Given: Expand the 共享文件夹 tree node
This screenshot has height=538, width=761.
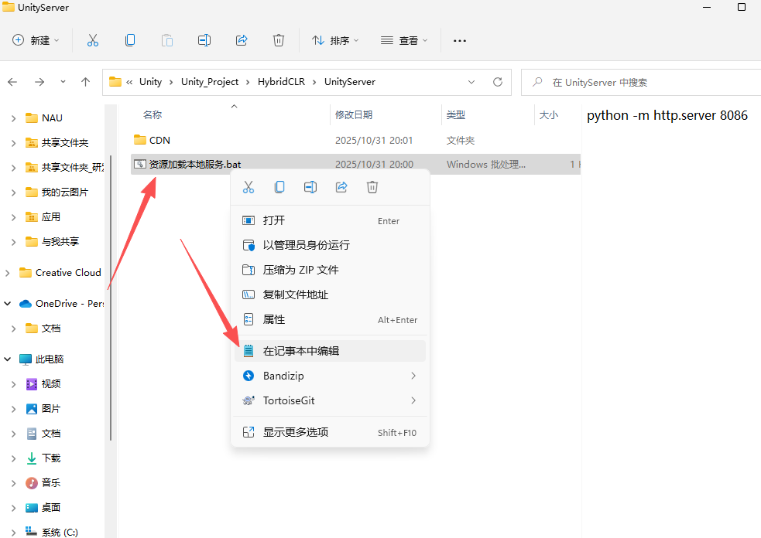Looking at the screenshot, I should point(14,143).
